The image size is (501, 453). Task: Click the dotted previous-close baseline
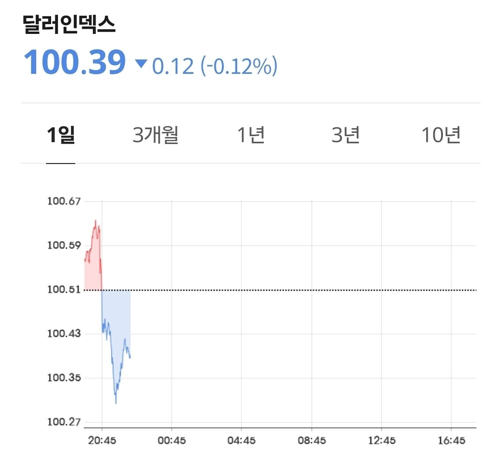pyautogui.click(x=302, y=290)
